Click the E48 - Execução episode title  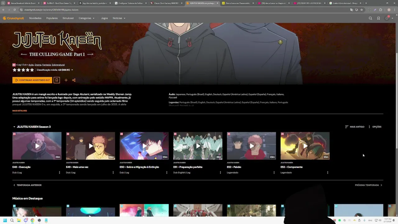tap(21, 167)
